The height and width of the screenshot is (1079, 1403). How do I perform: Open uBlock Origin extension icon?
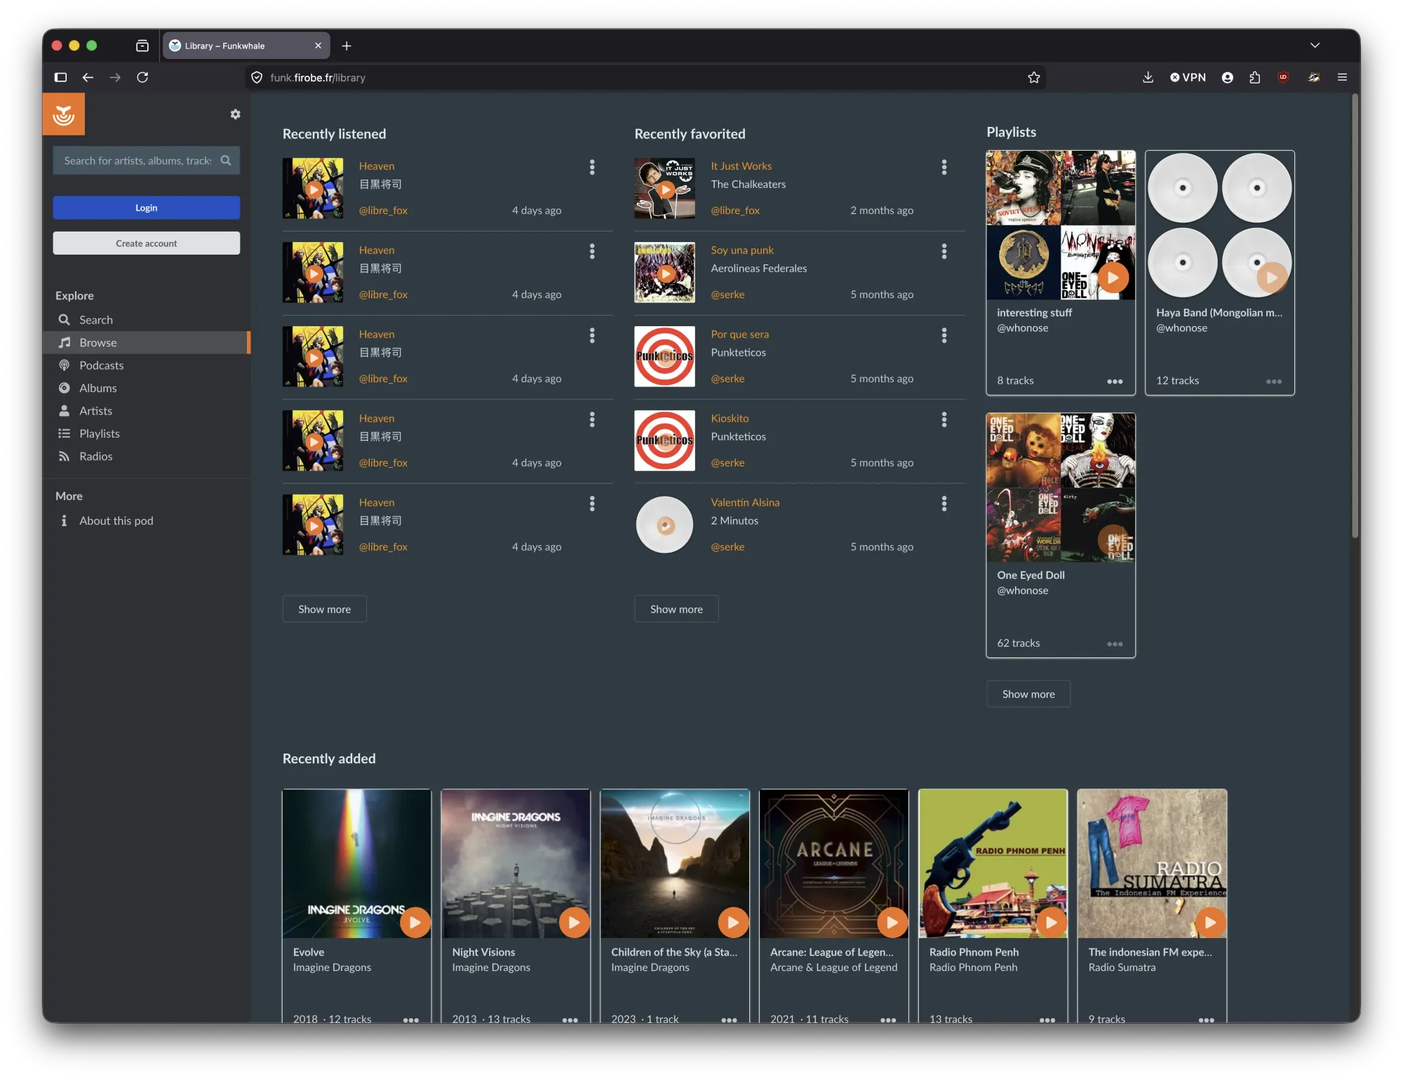click(1283, 77)
